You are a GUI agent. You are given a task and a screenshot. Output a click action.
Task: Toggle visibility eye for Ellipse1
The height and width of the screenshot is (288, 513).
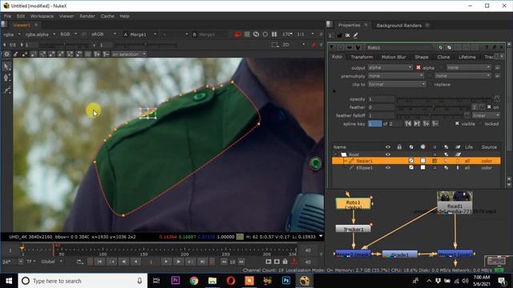click(x=388, y=168)
